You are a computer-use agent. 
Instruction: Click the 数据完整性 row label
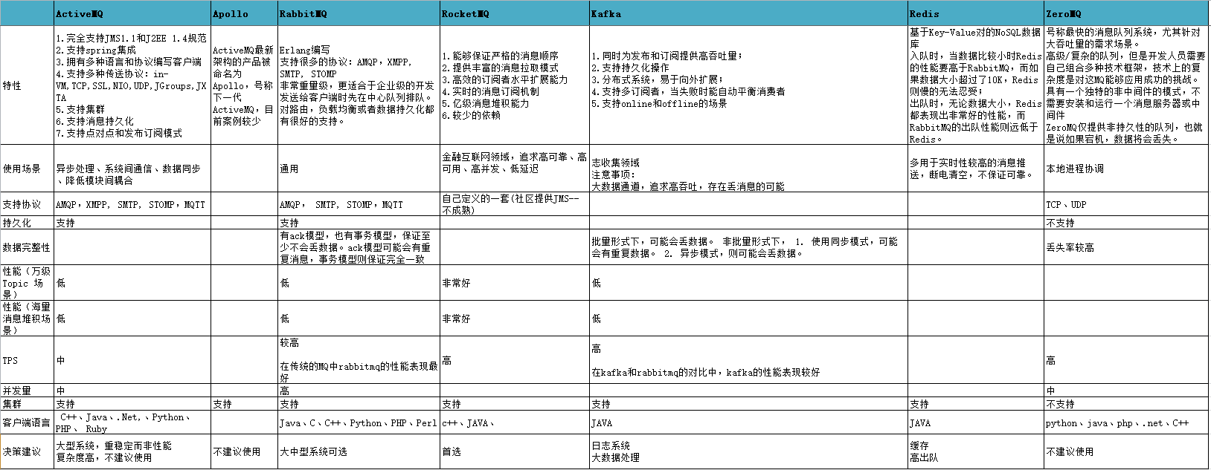click(28, 247)
